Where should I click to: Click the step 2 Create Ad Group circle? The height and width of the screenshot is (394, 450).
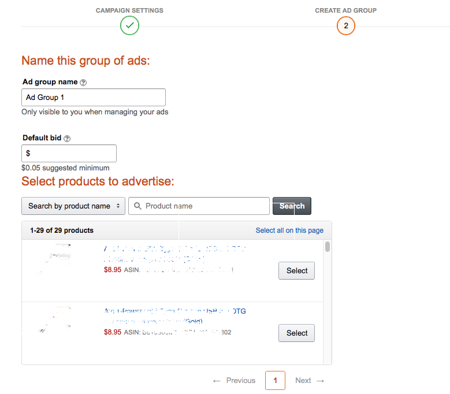point(346,25)
